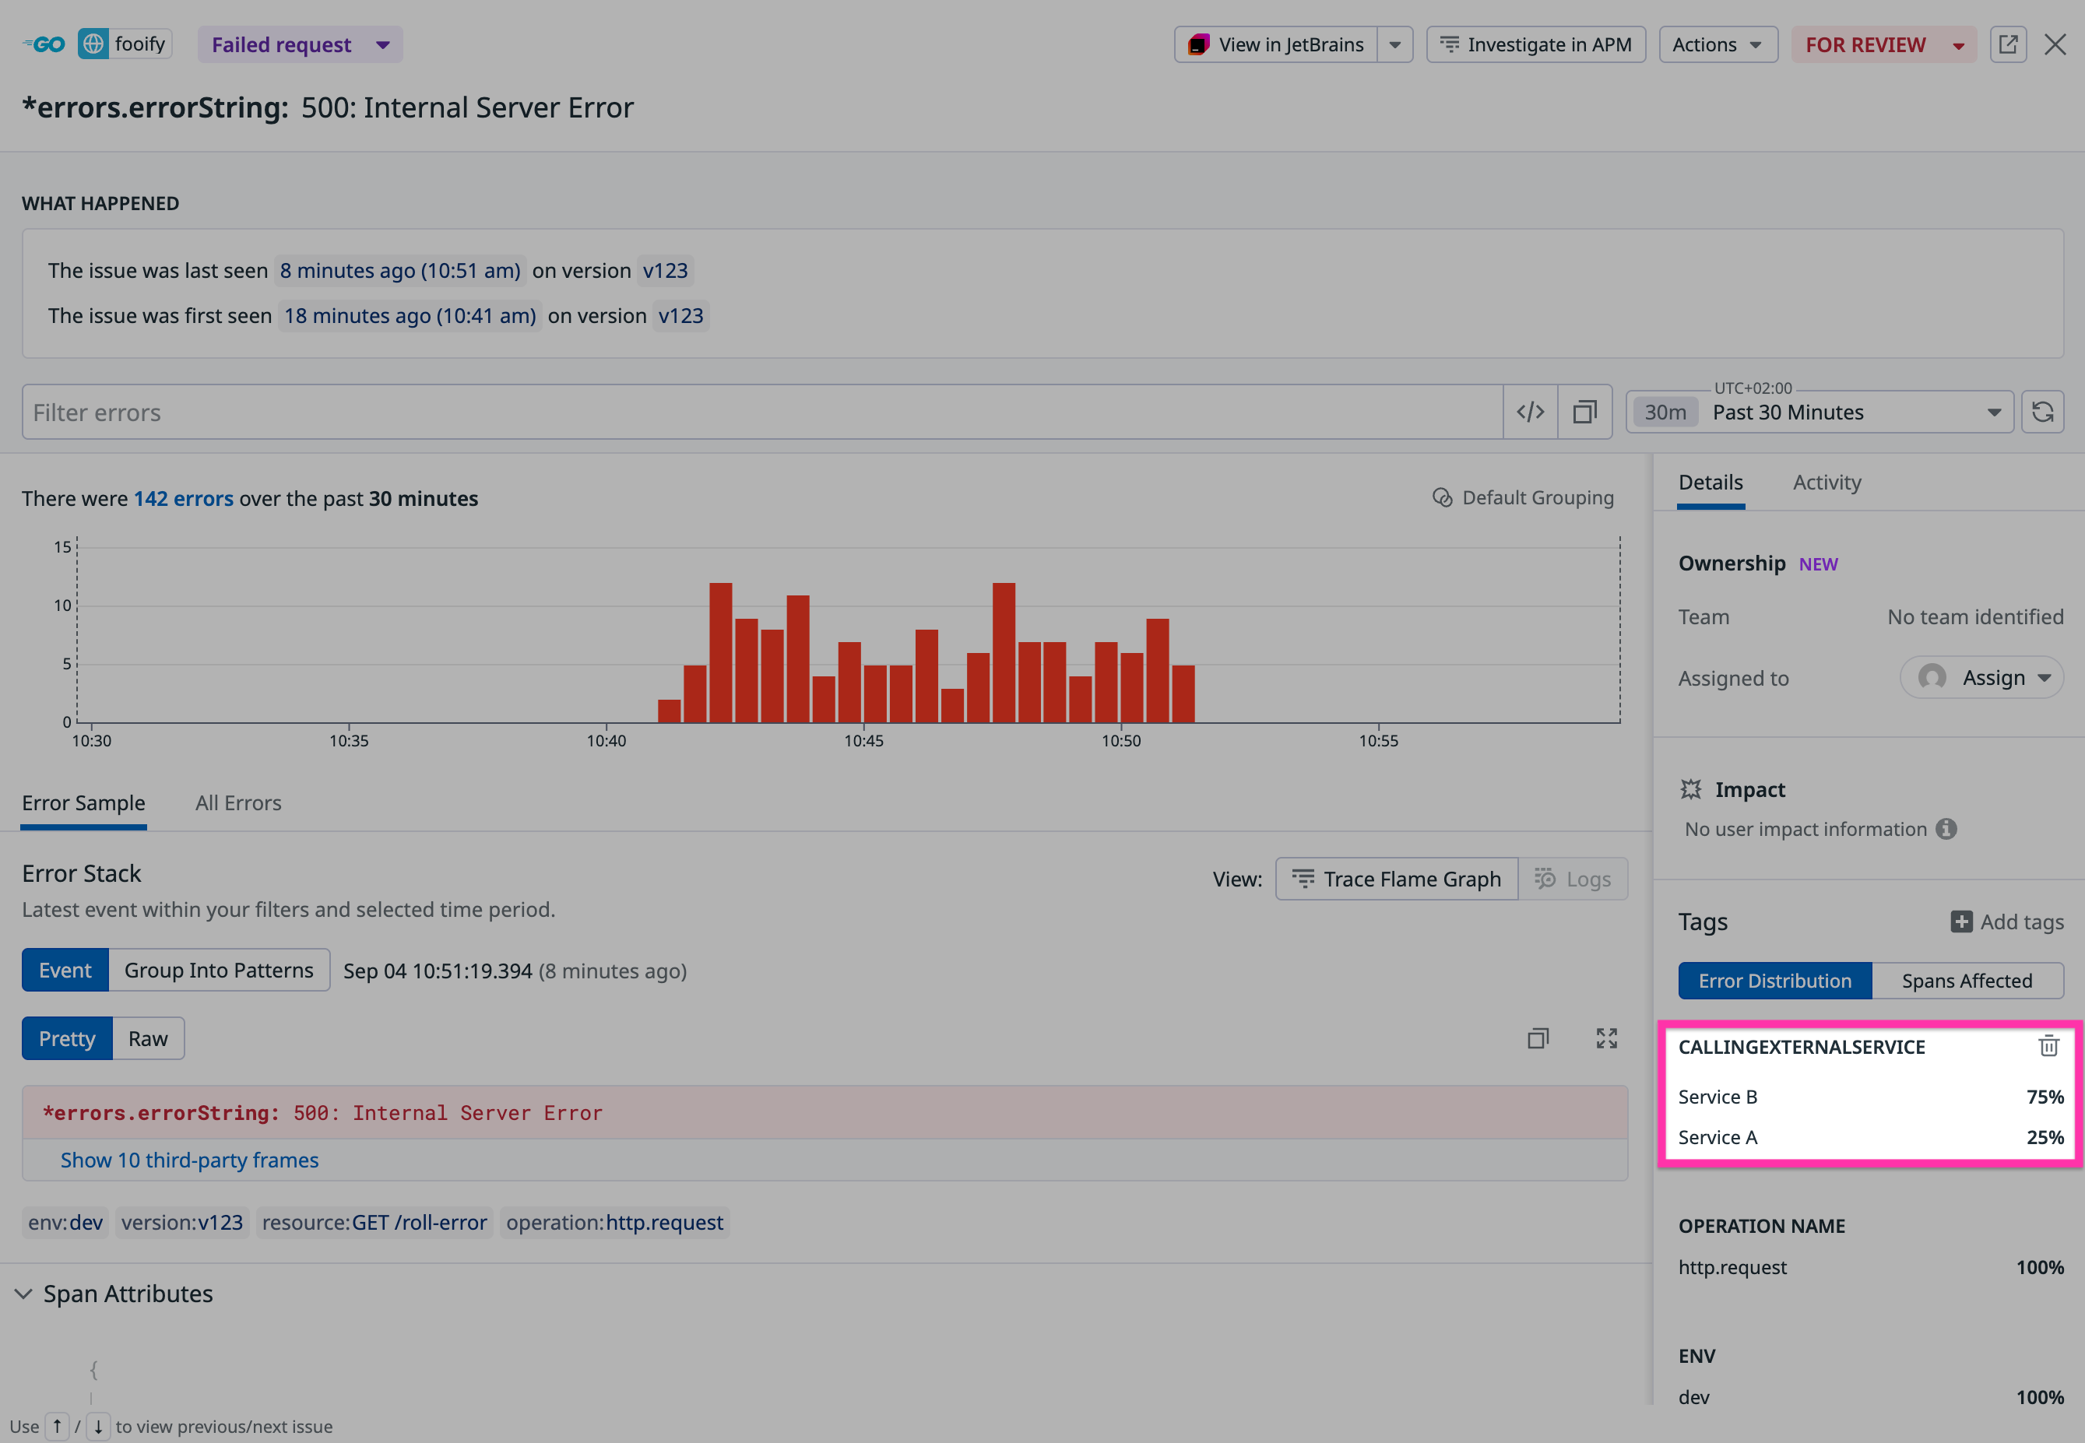Copy the error stack with copy icon
This screenshot has height=1443, width=2085.
pos(1538,1038)
